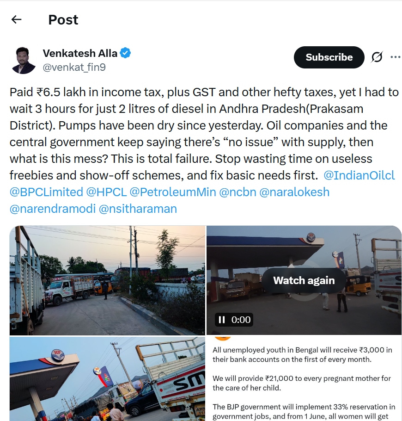The width and height of the screenshot is (402, 421).
Task: Open the @IndianOilcl mention
Action: point(359,176)
